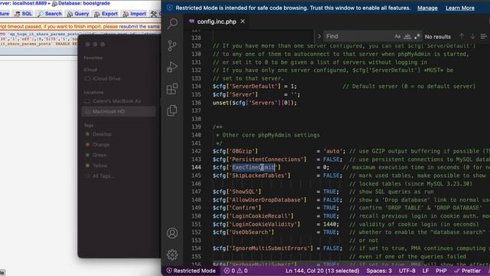Open the Query tab in phpMyAdmin

click(x=78, y=14)
